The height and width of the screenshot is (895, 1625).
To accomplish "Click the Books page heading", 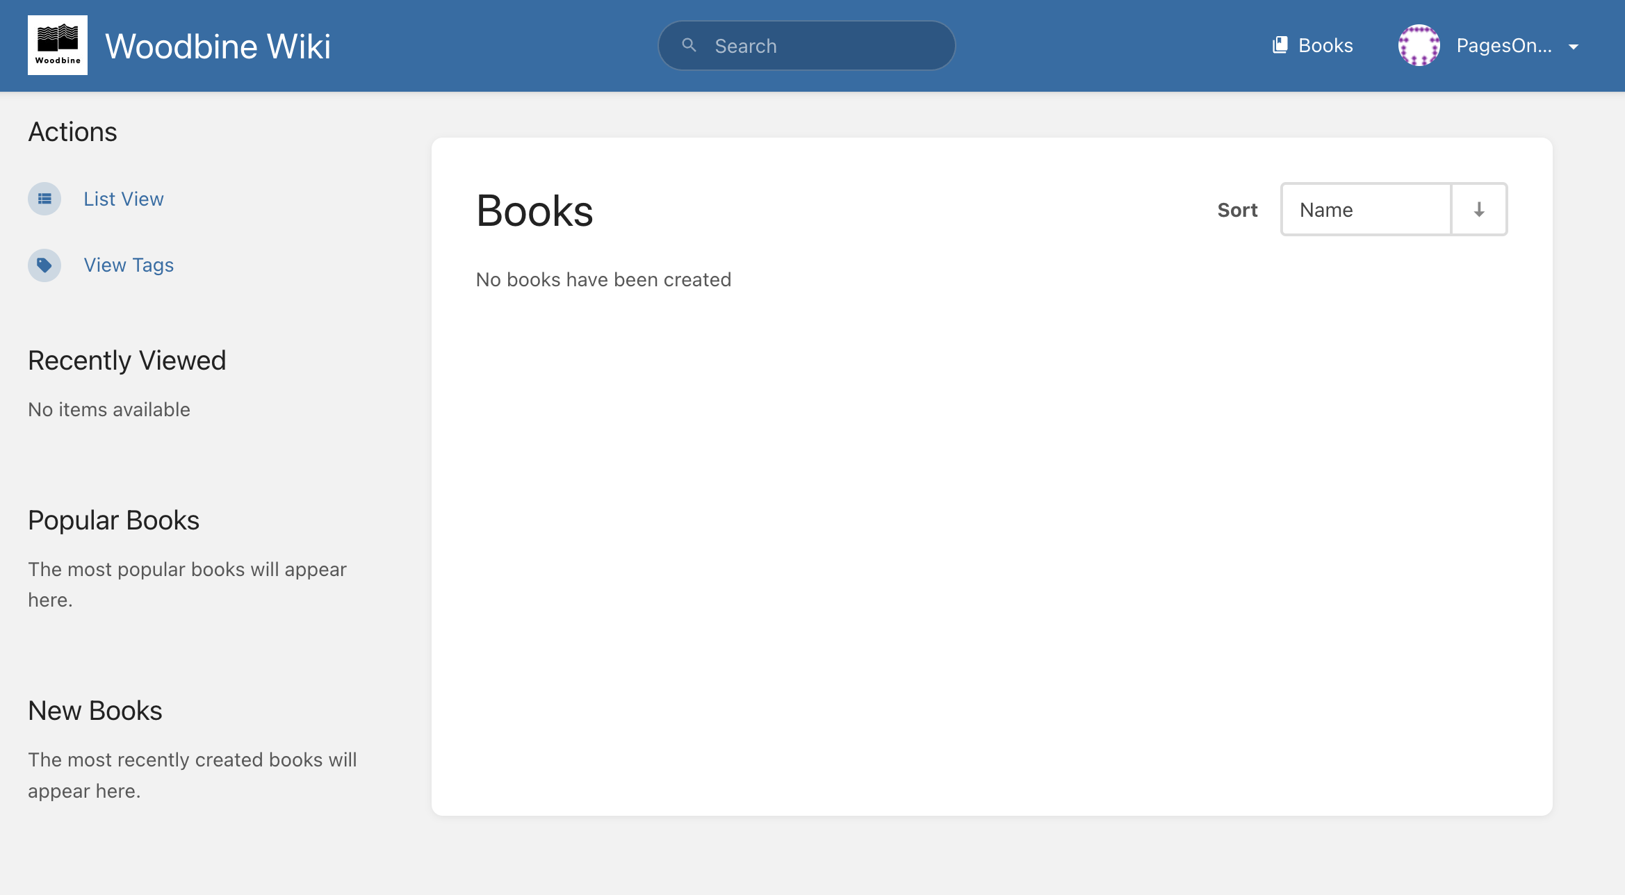I will (534, 211).
